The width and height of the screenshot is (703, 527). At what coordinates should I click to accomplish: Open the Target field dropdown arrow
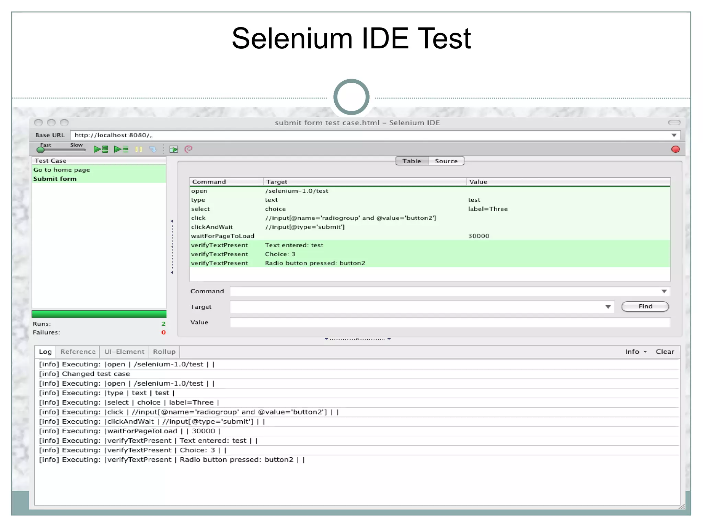pos(608,307)
